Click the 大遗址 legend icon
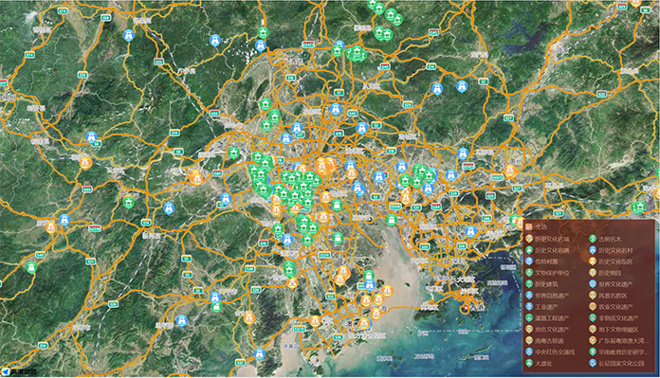Image resolution: width=660 pixels, height=378 pixels. [529, 363]
